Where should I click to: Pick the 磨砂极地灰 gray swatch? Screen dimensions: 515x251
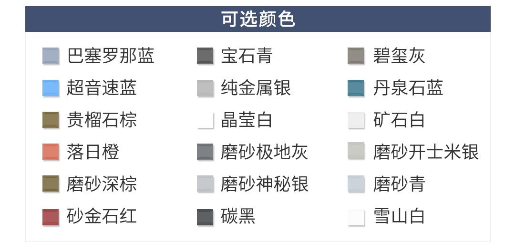(x=205, y=152)
